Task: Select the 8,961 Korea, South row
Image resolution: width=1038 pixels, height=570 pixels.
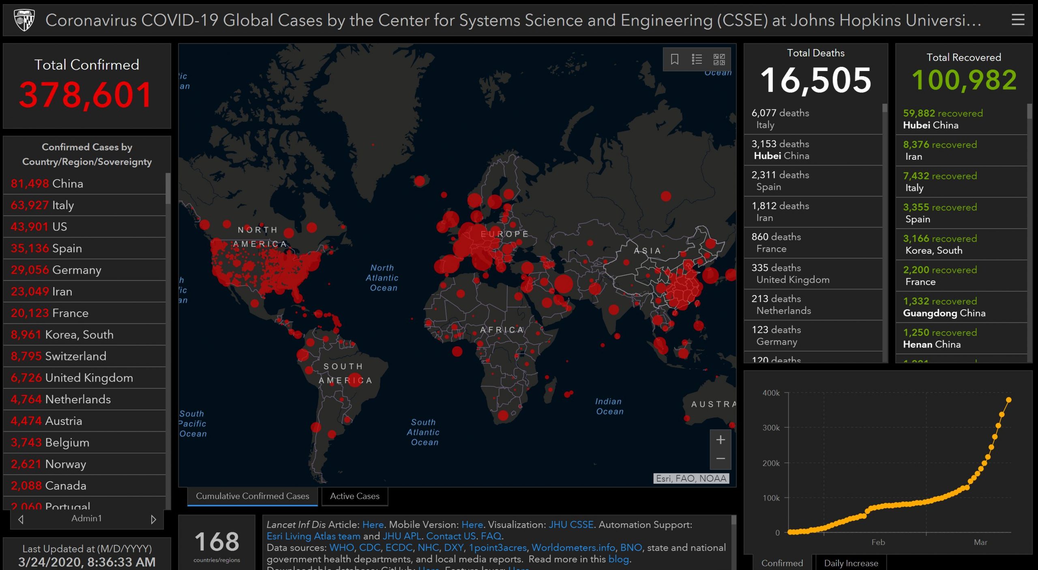Action: (84, 334)
